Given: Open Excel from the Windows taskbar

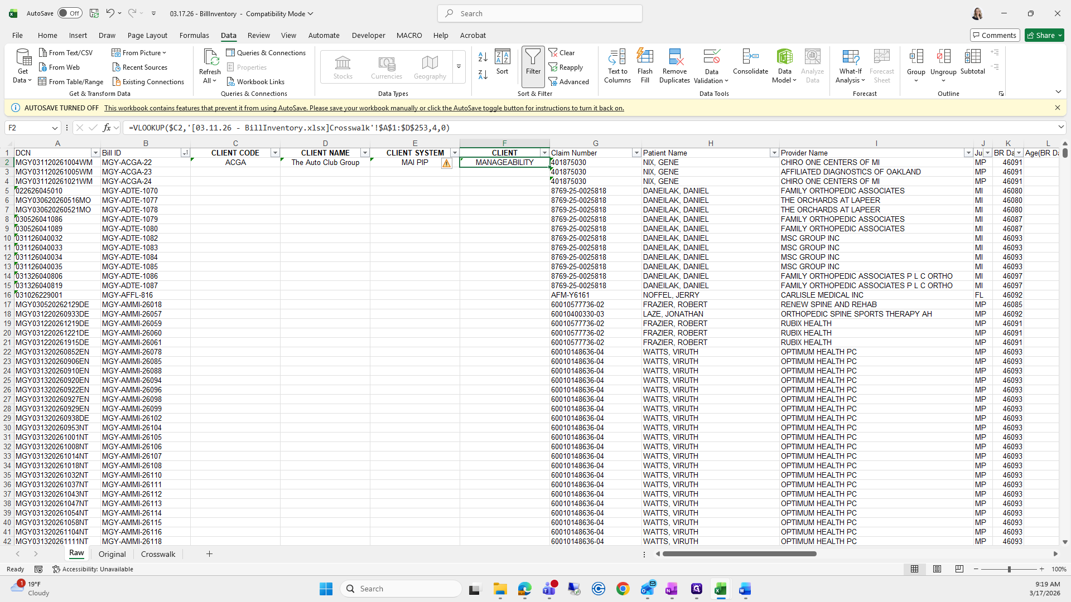Looking at the screenshot, I should click(x=720, y=589).
